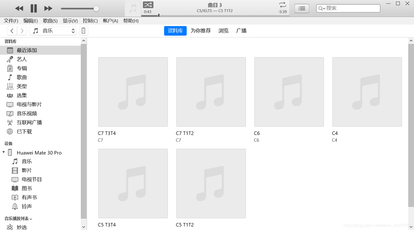Open the C4 album artwork
Screen dimensions: 414x230
pos(367,92)
